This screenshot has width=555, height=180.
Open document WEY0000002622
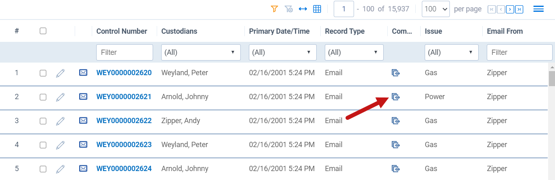pos(124,121)
